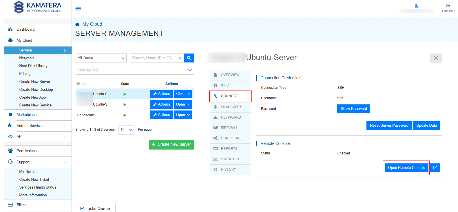Screen dimensions: 458x212
Task: Click Show Password button
Action: click(354, 109)
